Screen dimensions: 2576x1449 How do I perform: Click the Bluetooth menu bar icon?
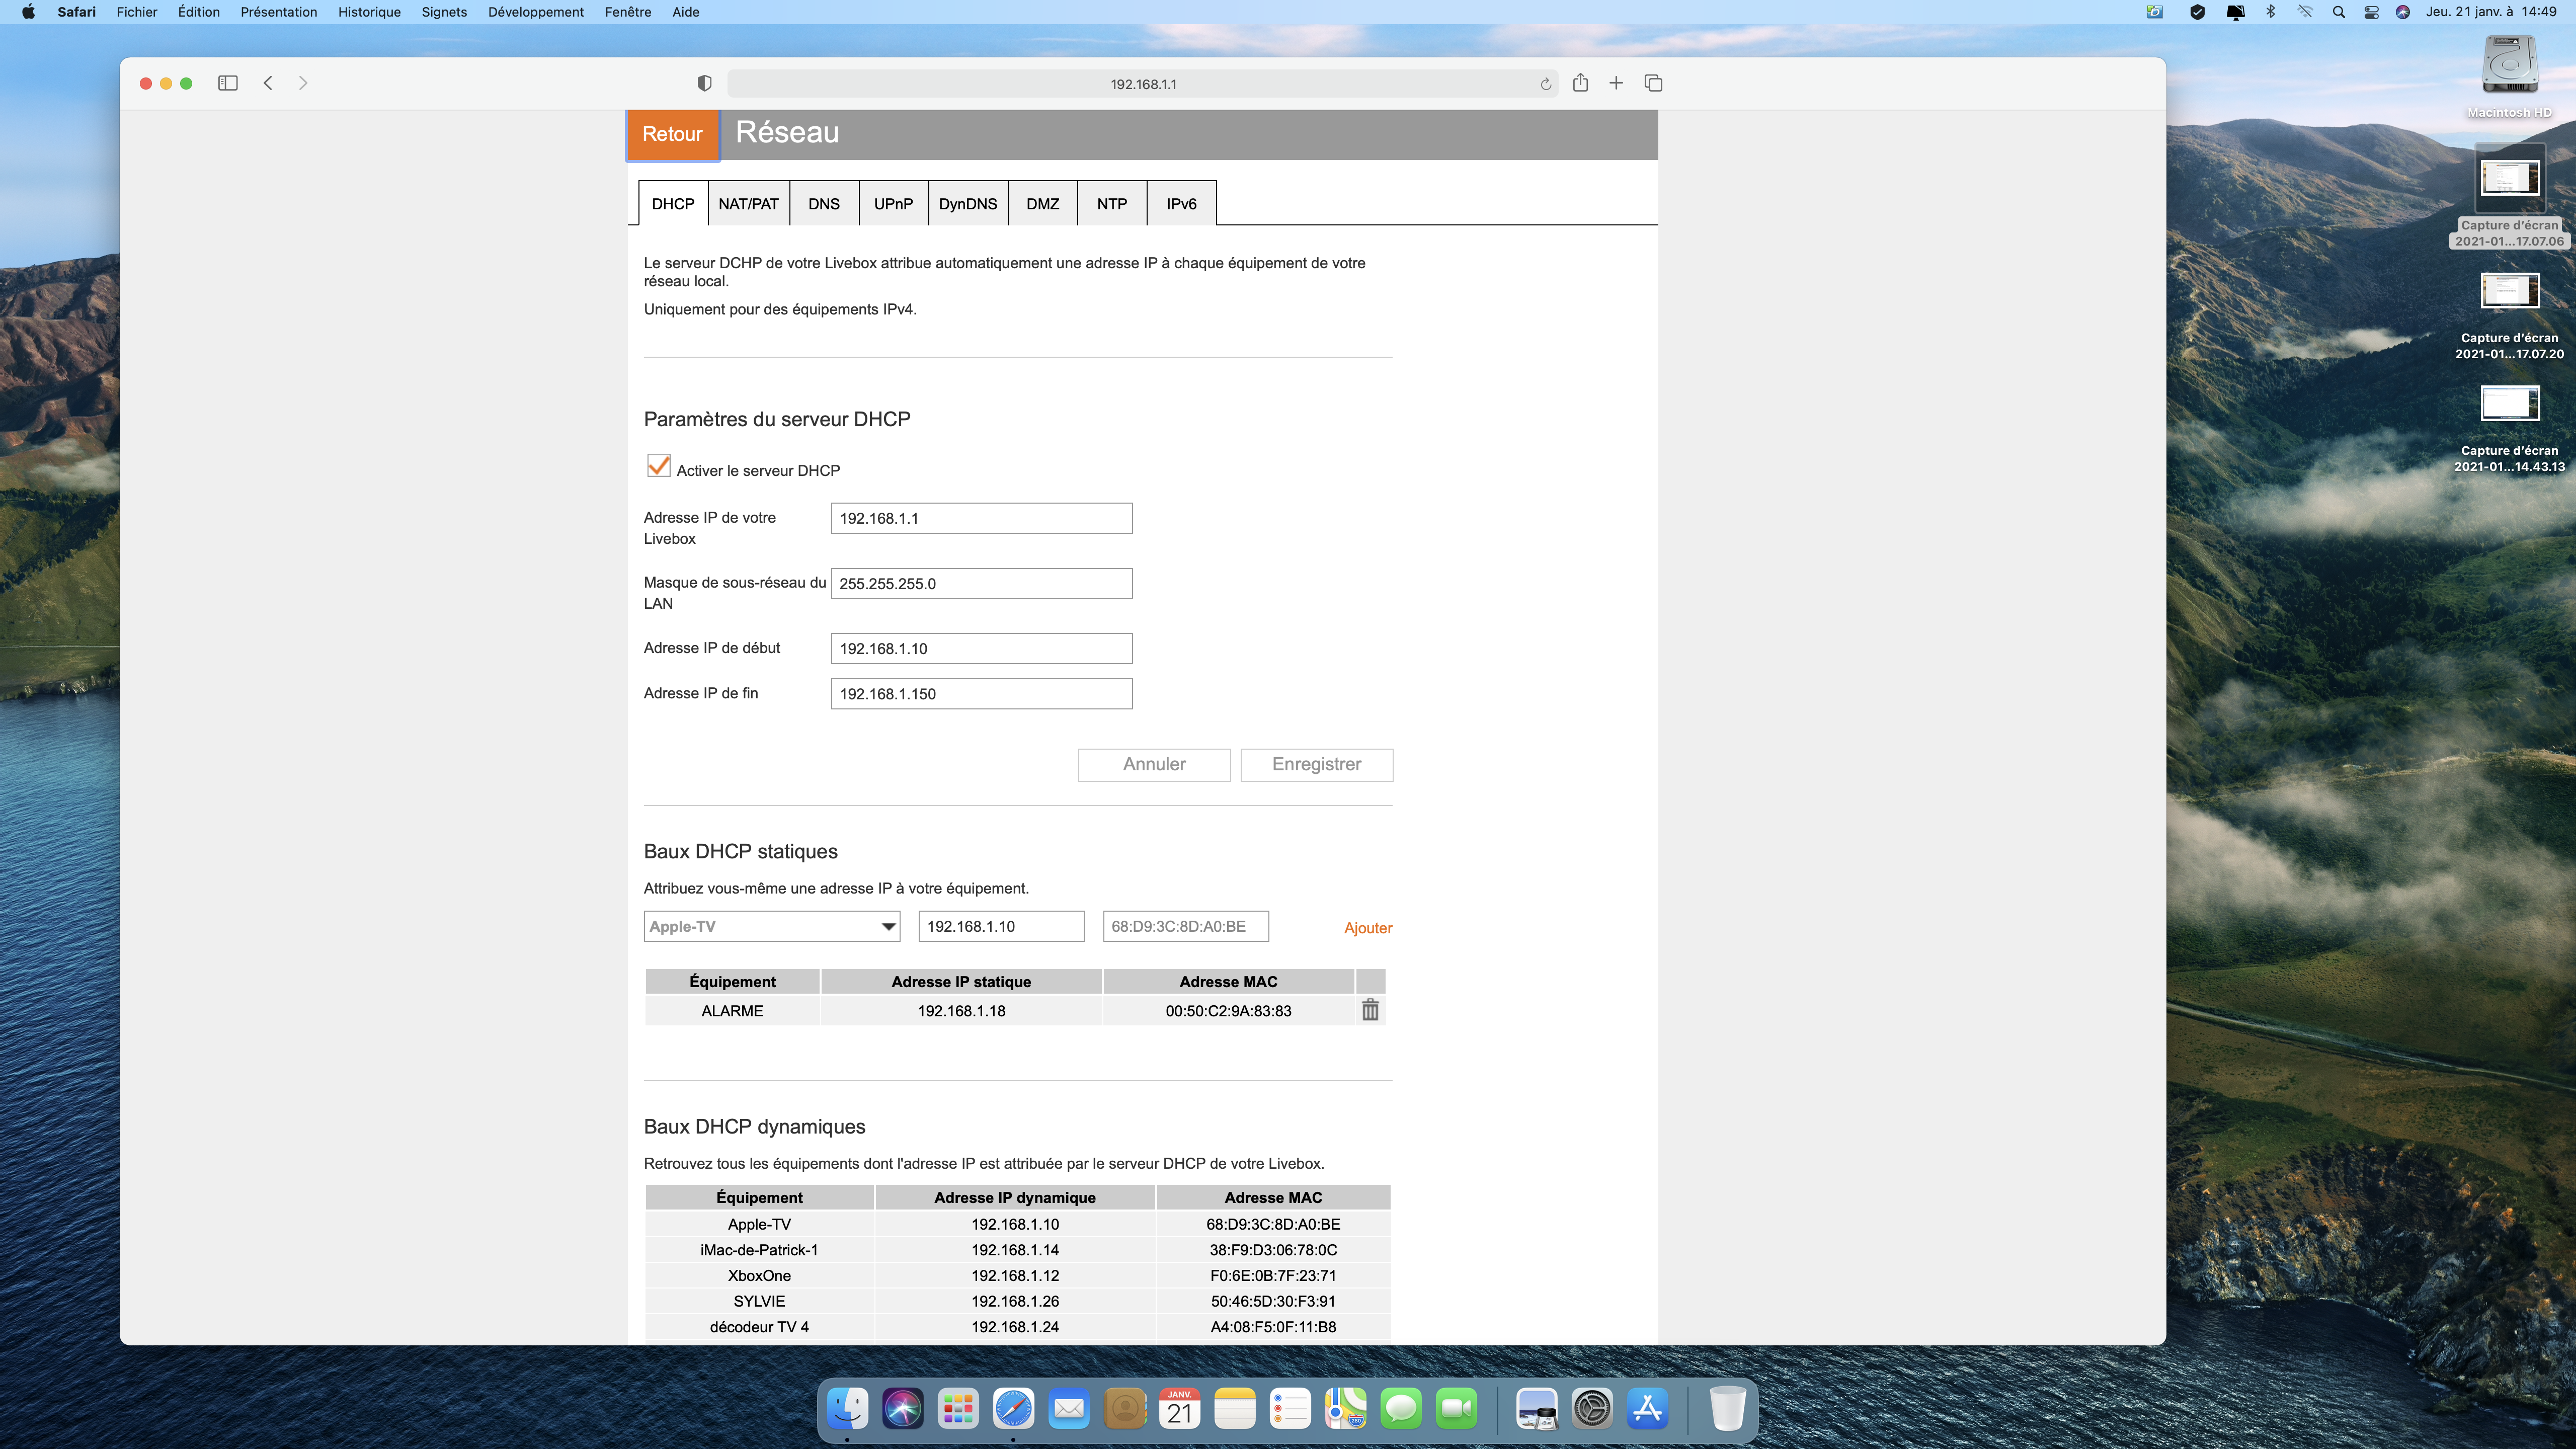click(x=2271, y=12)
